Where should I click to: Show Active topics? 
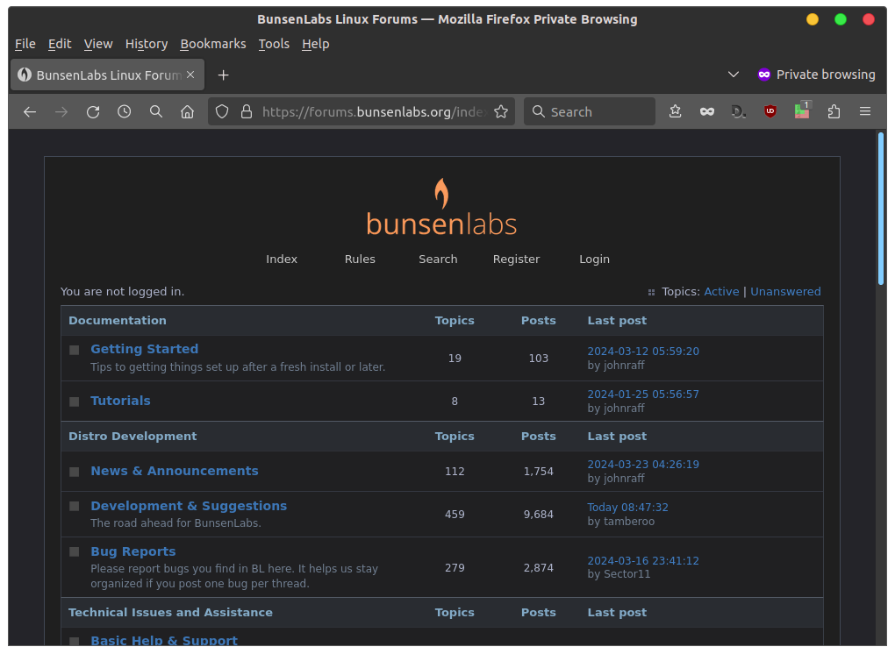pos(721,292)
